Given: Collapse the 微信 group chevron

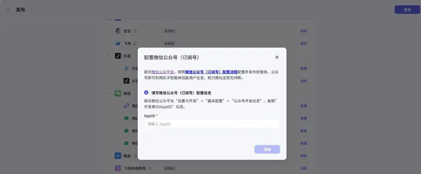Looking at the screenshot, I should click(109, 93).
